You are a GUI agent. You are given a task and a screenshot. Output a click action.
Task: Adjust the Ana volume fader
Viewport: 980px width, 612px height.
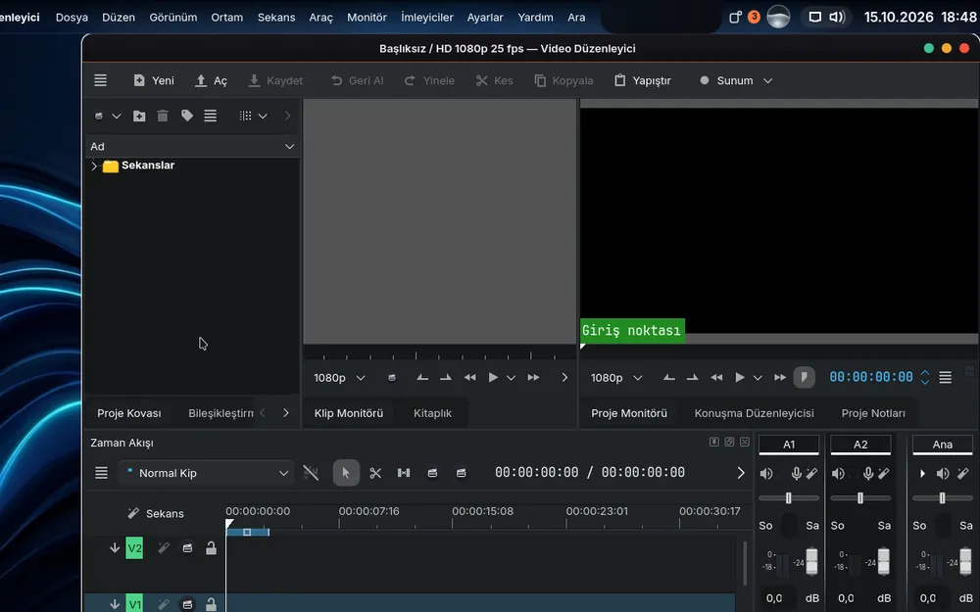[x=965, y=560]
